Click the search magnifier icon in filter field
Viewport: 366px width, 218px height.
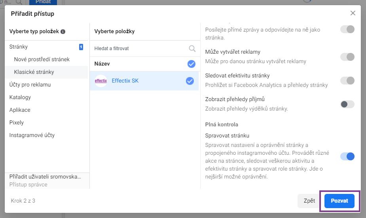pos(192,49)
